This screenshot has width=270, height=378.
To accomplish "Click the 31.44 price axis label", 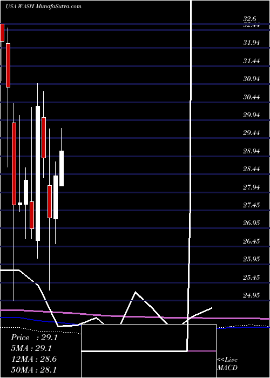I will (x=252, y=60).
